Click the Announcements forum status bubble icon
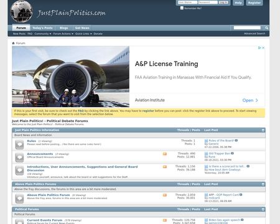This screenshot has width=280, height=224. (19, 157)
